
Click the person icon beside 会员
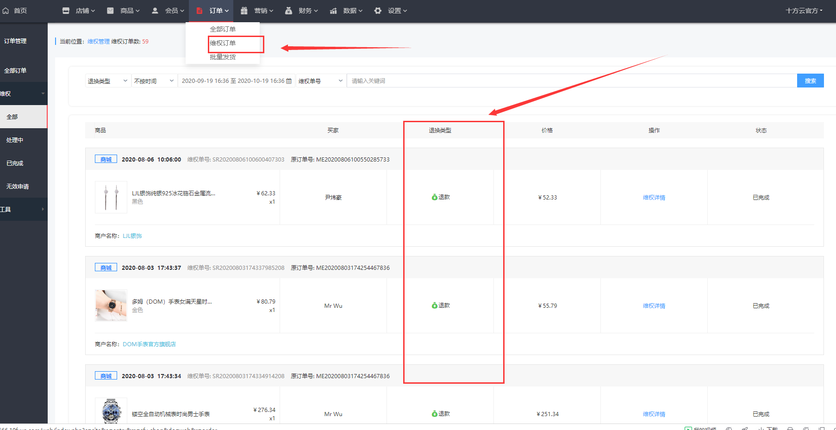click(155, 11)
